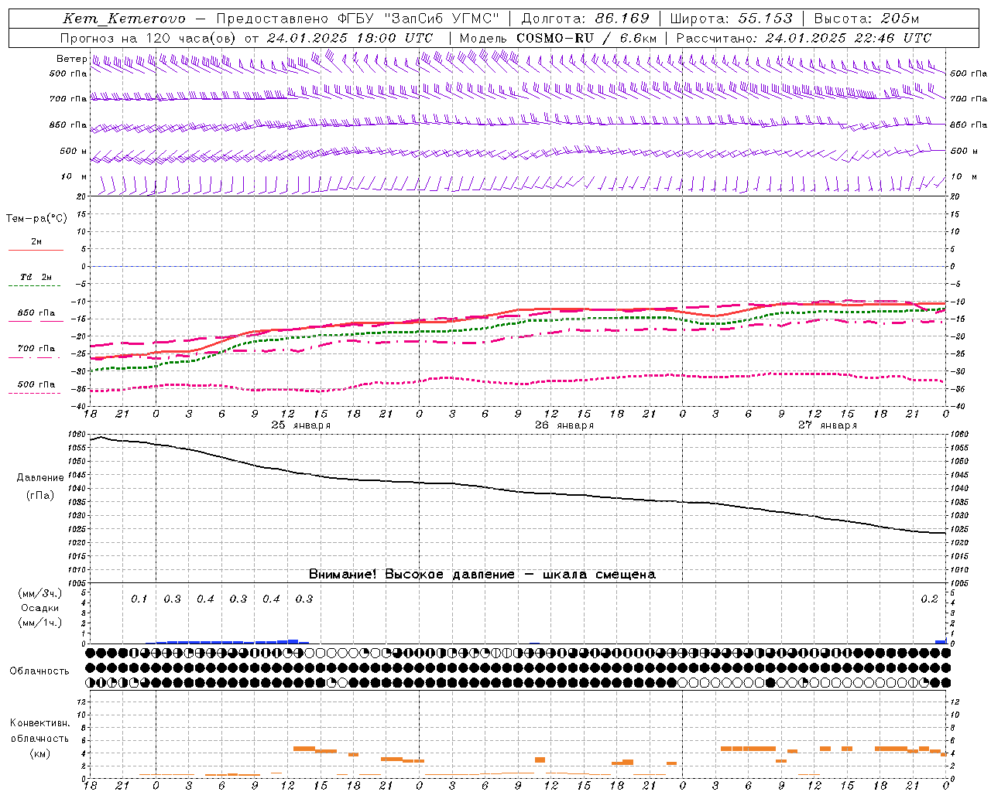Select the '(мм/1ч.)' precipitation unit label
991x792 pixels.
click(40, 623)
